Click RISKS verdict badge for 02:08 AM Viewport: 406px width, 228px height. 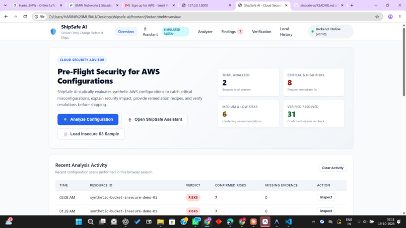[x=193, y=197]
